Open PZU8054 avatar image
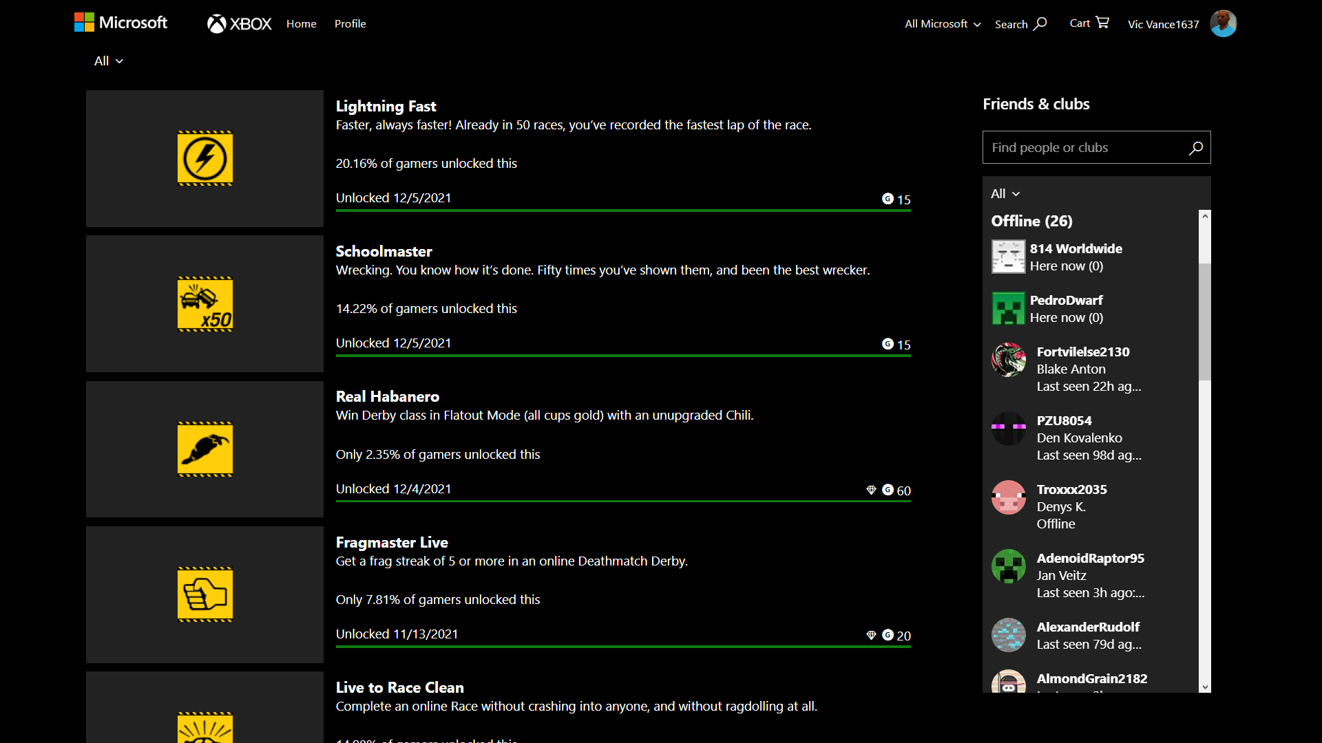The width and height of the screenshot is (1322, 743). (x=1009, y=429)
